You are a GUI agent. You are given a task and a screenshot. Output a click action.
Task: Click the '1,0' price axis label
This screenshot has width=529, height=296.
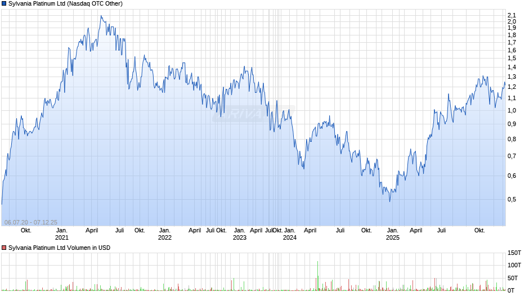tap(512, 111)
